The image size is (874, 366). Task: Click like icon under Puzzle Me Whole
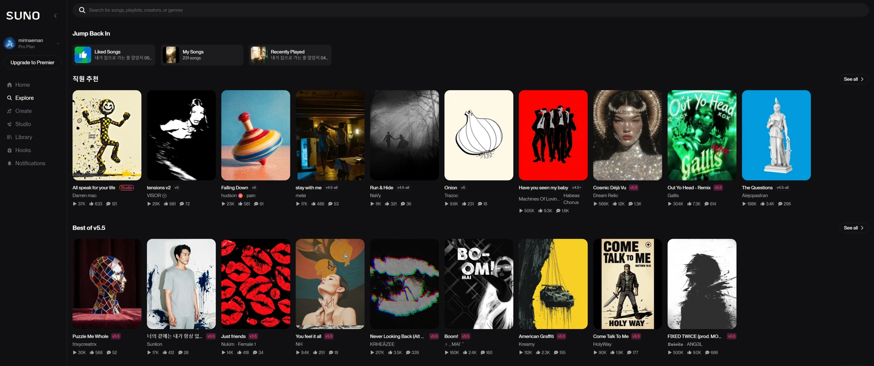pos(92,352)
